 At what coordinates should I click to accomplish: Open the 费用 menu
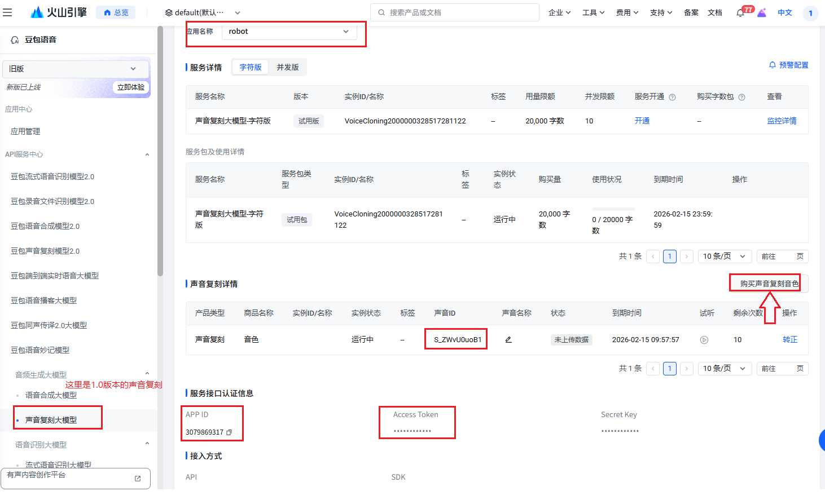point(627,12)
